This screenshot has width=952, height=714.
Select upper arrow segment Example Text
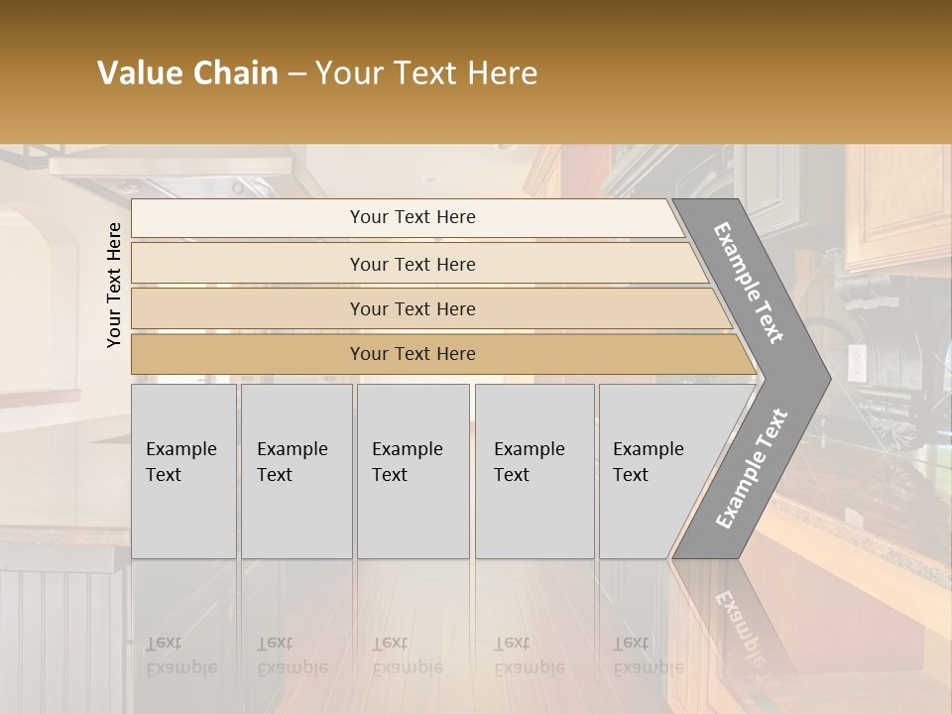[x=748, y=283]
